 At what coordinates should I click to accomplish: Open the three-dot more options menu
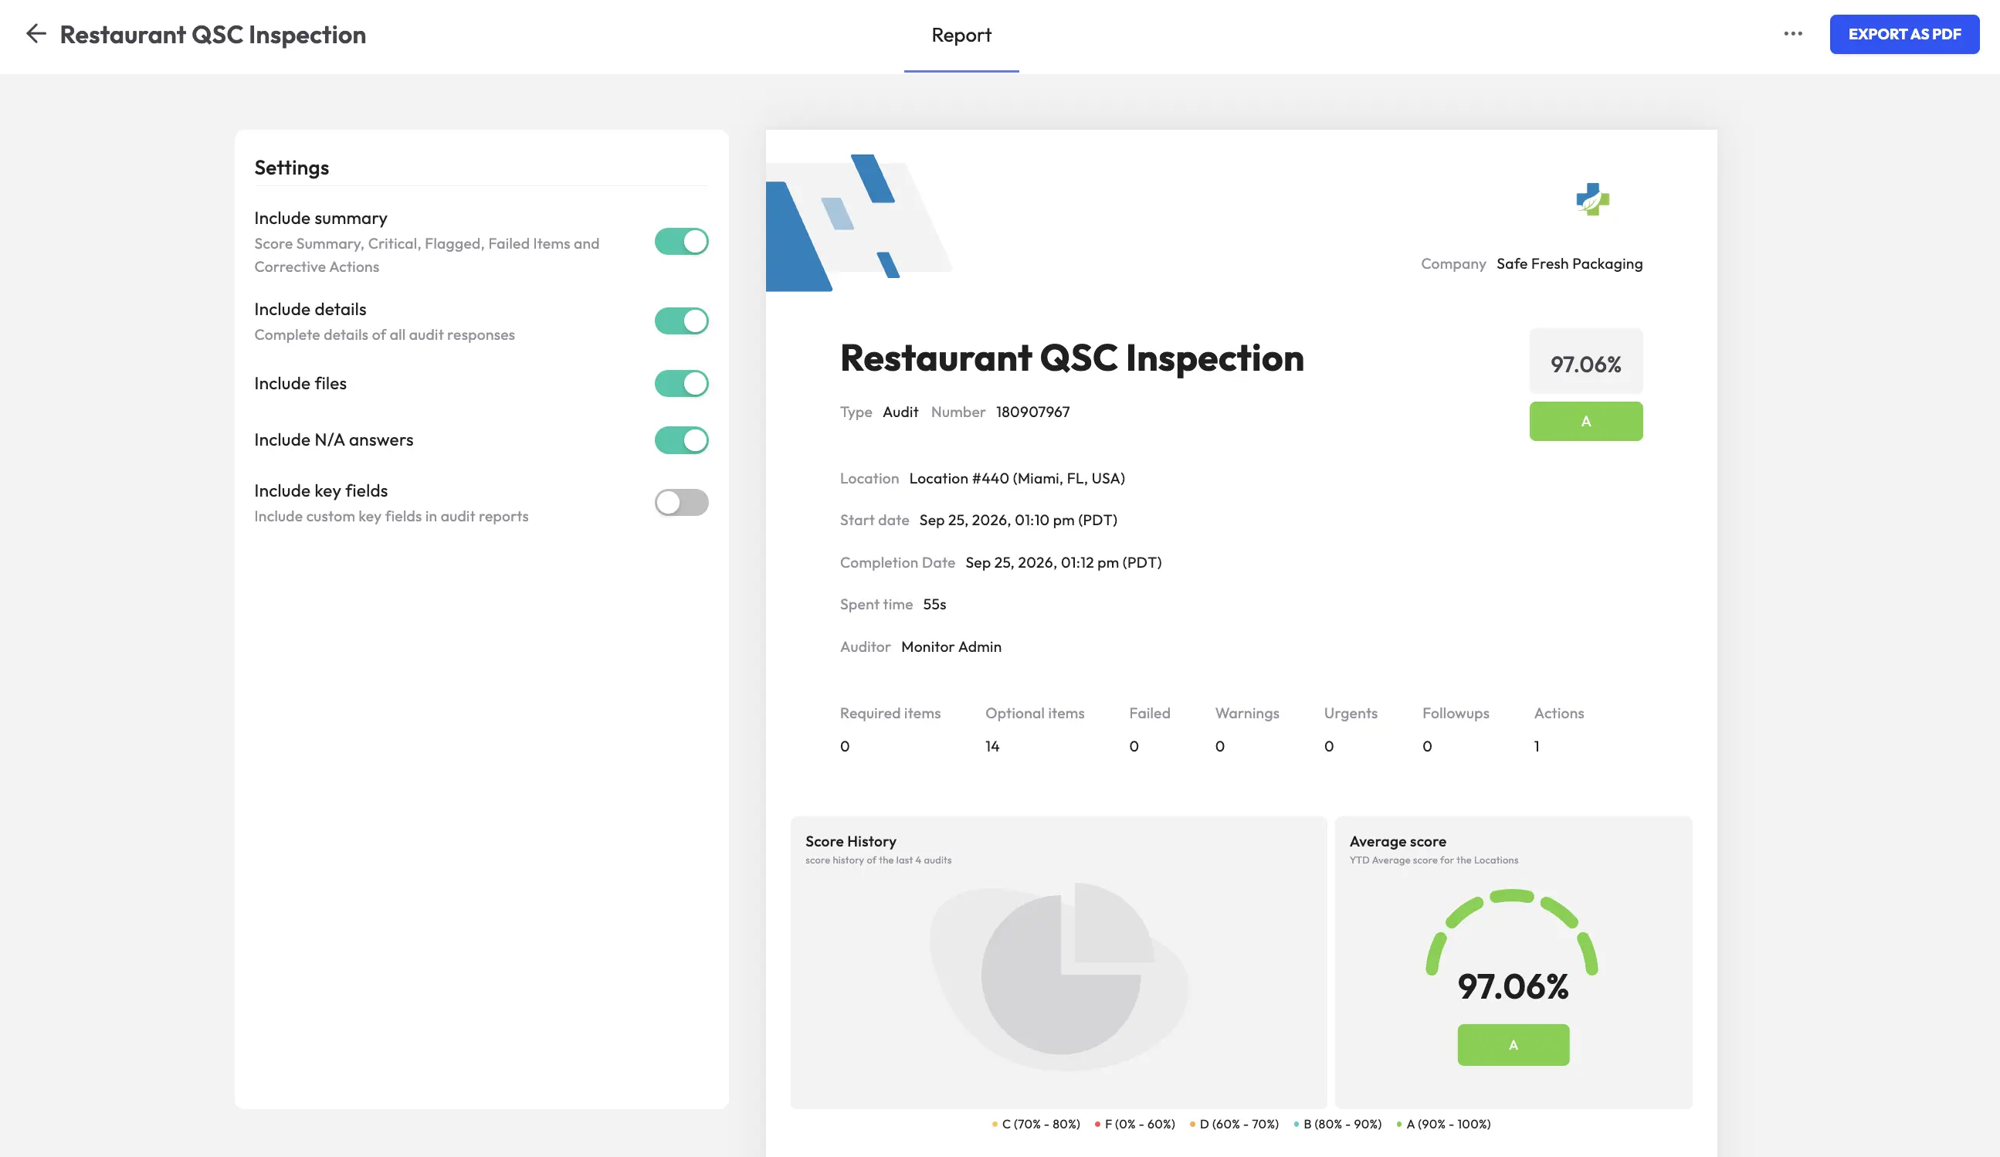[x=1793, y=34]
